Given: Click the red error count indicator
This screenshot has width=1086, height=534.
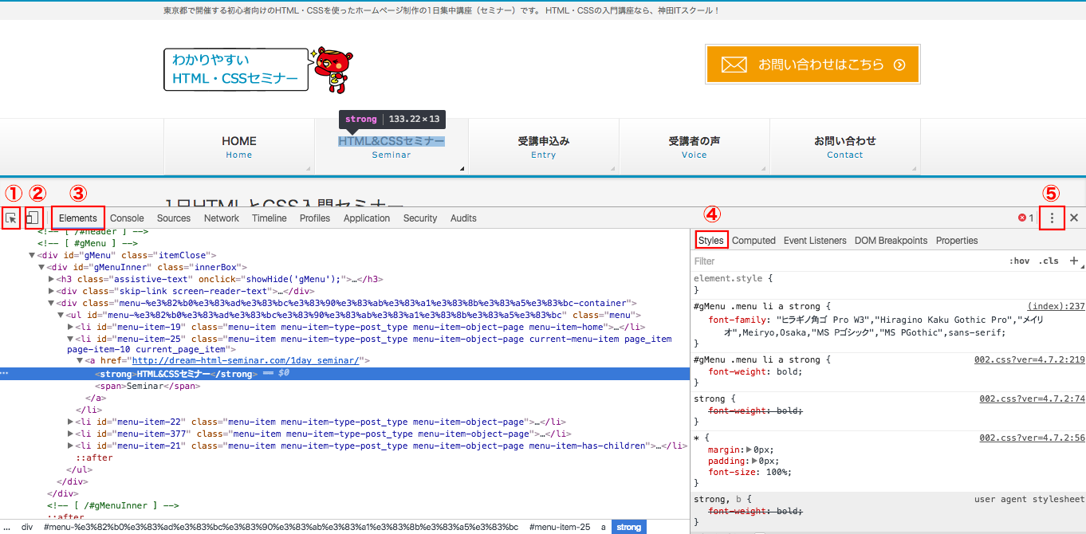Looking at the screenshot, I should [1025, 218].
